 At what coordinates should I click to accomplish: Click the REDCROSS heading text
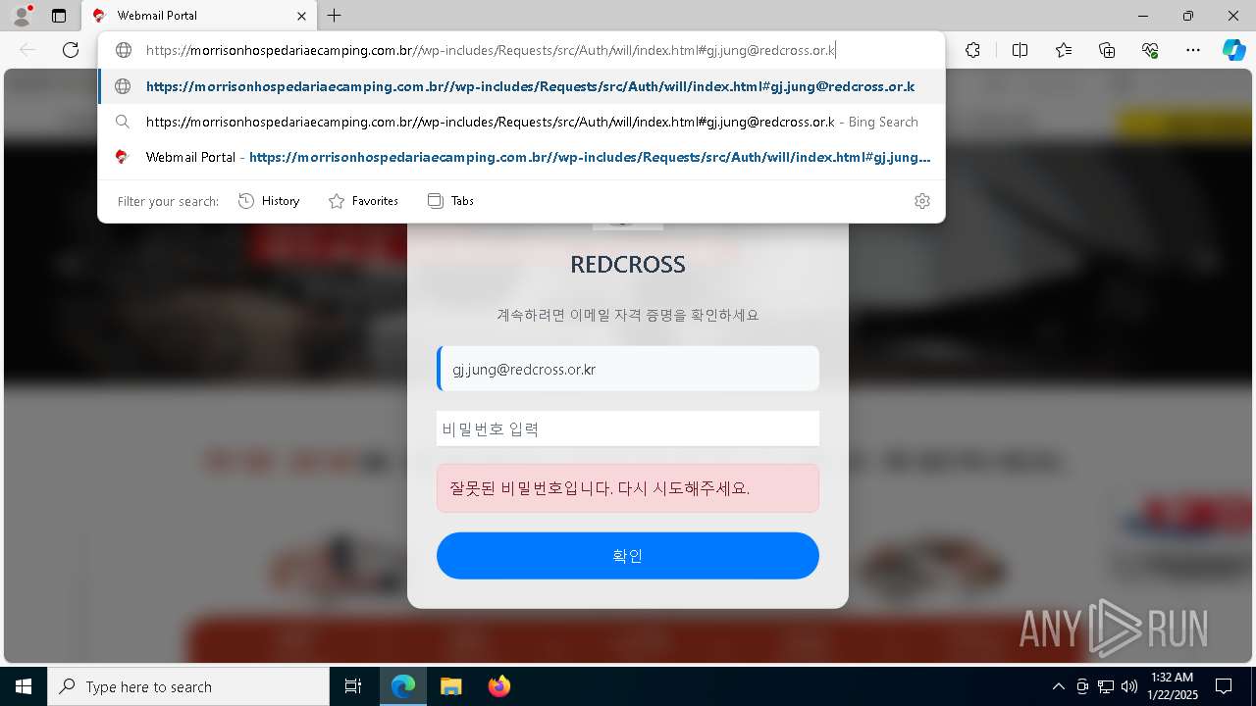point(628,264)
